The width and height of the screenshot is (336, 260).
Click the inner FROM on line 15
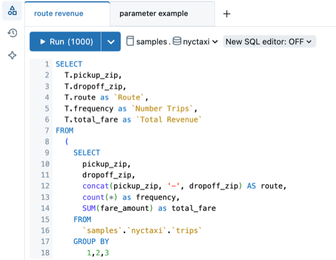click(82, 220)
